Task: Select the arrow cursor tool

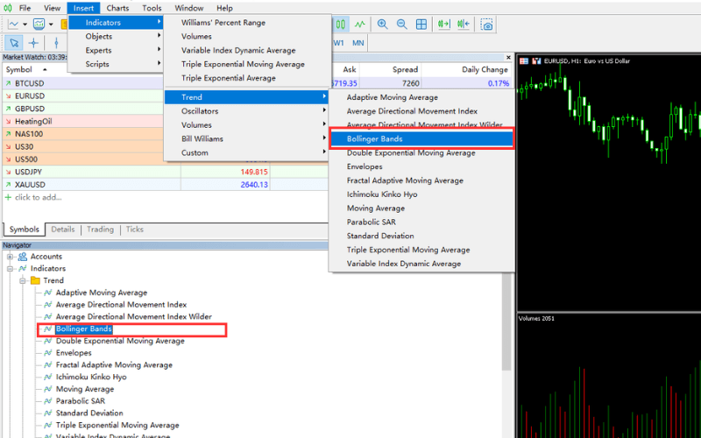Action: tap(14, 42)
